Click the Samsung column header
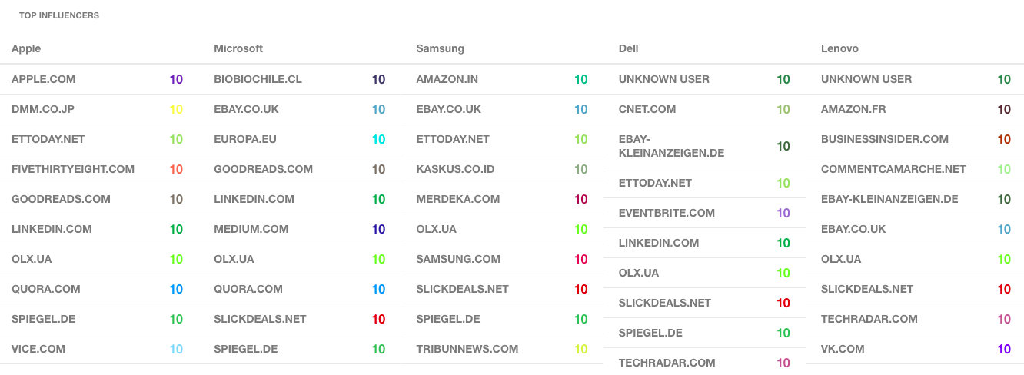 (440, 48)
